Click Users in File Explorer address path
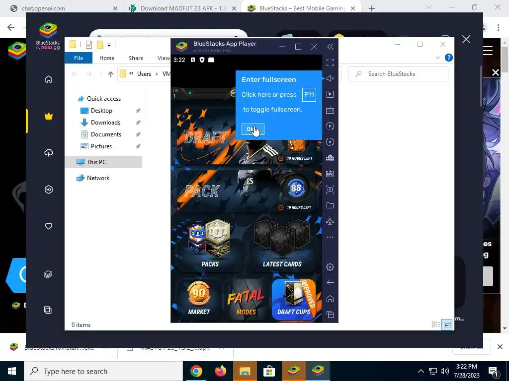 coord(144,74)
